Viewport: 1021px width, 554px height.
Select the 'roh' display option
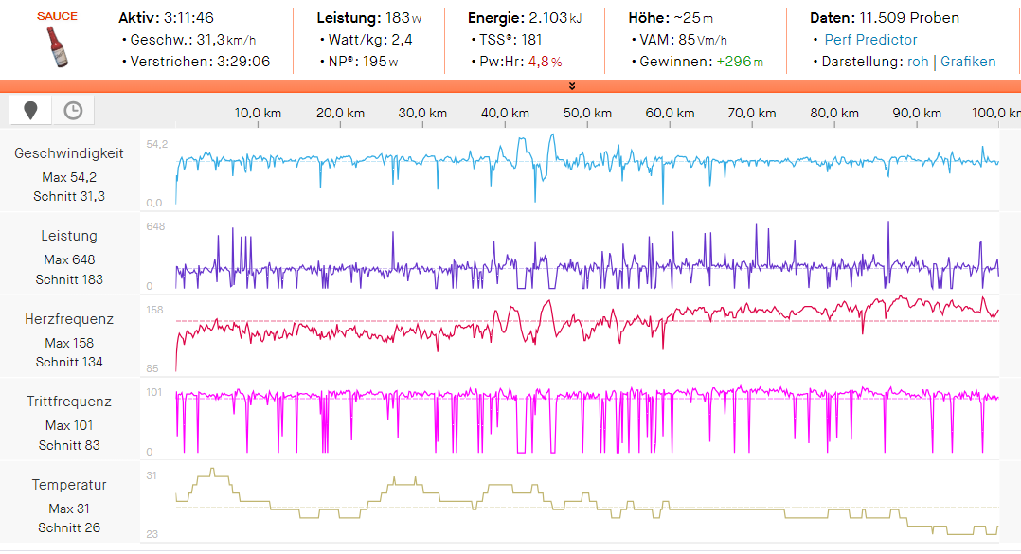(918, 62)
